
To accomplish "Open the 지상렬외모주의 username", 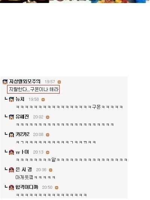I will (25, 82).
